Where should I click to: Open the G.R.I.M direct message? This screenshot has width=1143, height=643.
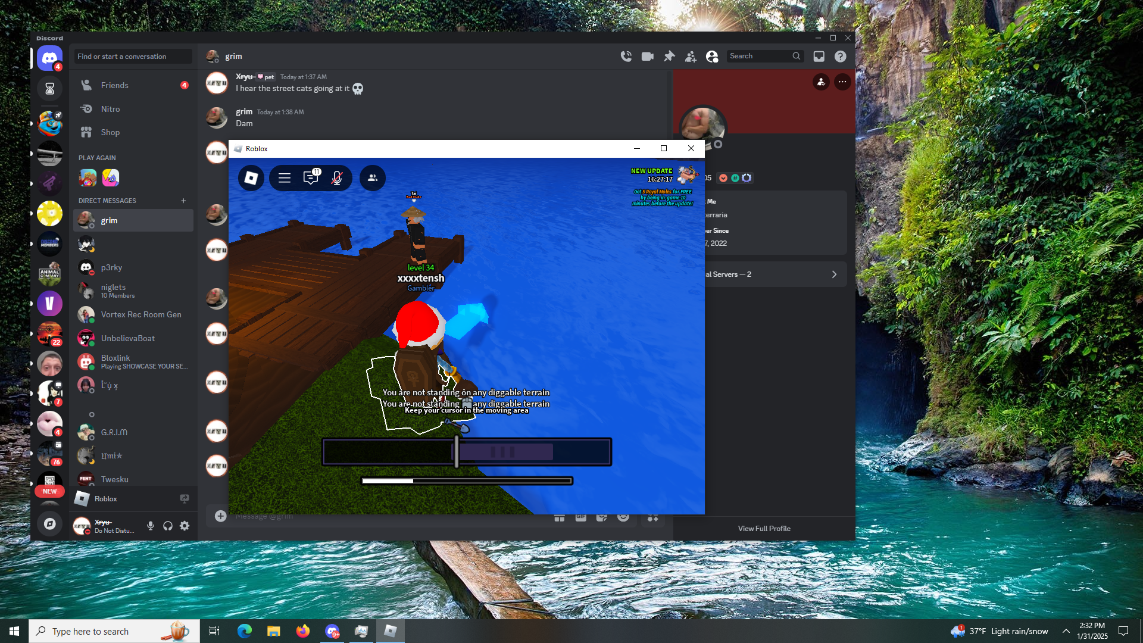133,432
